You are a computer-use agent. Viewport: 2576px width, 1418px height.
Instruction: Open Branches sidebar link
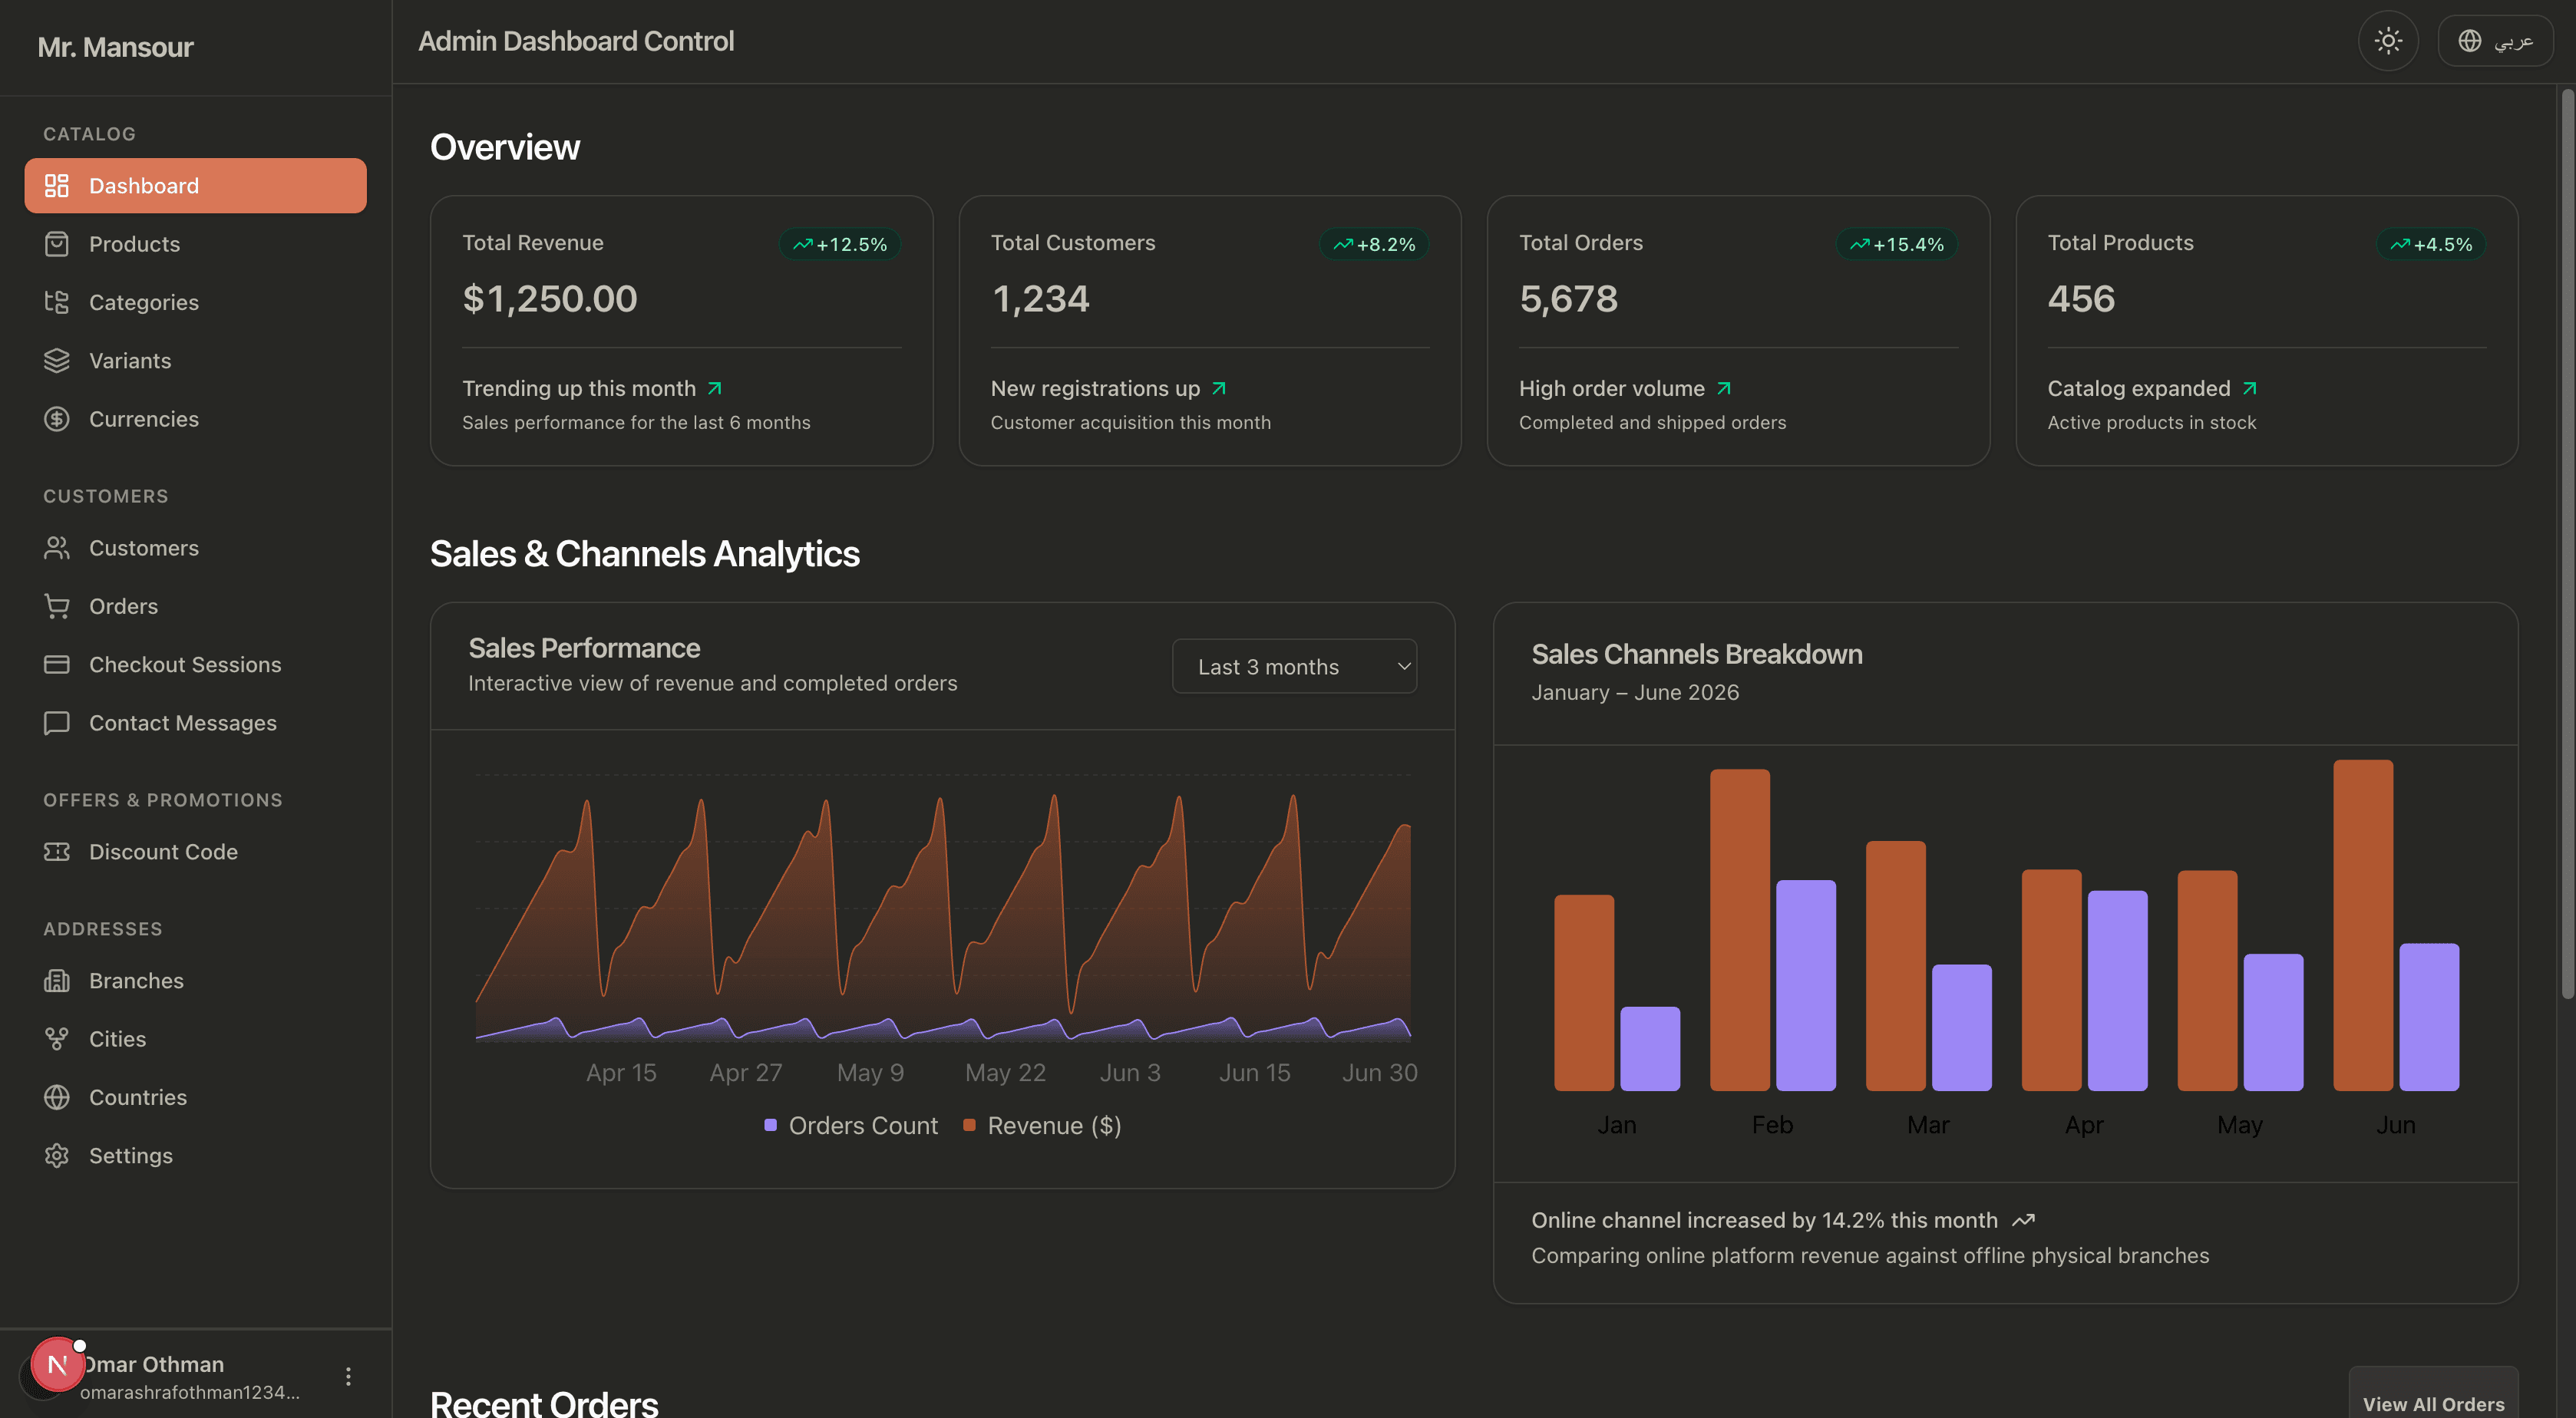pyautogui.click(x=195, y=981)
